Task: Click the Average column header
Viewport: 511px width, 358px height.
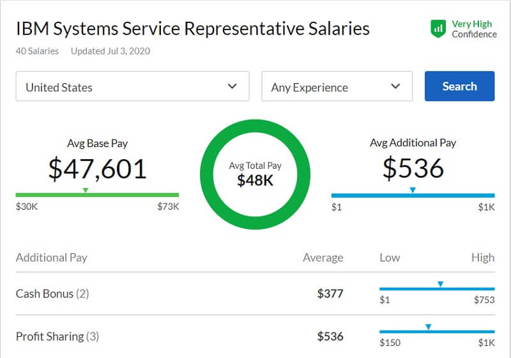Action: tap(323, 258)
